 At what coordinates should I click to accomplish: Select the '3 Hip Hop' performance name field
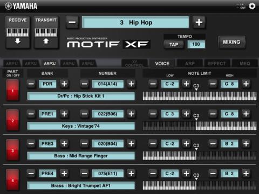click(135, 23)
